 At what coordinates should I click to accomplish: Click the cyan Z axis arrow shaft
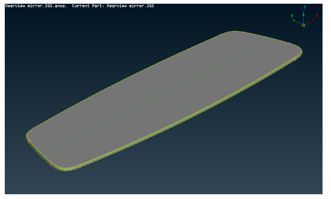click(303, 19)
